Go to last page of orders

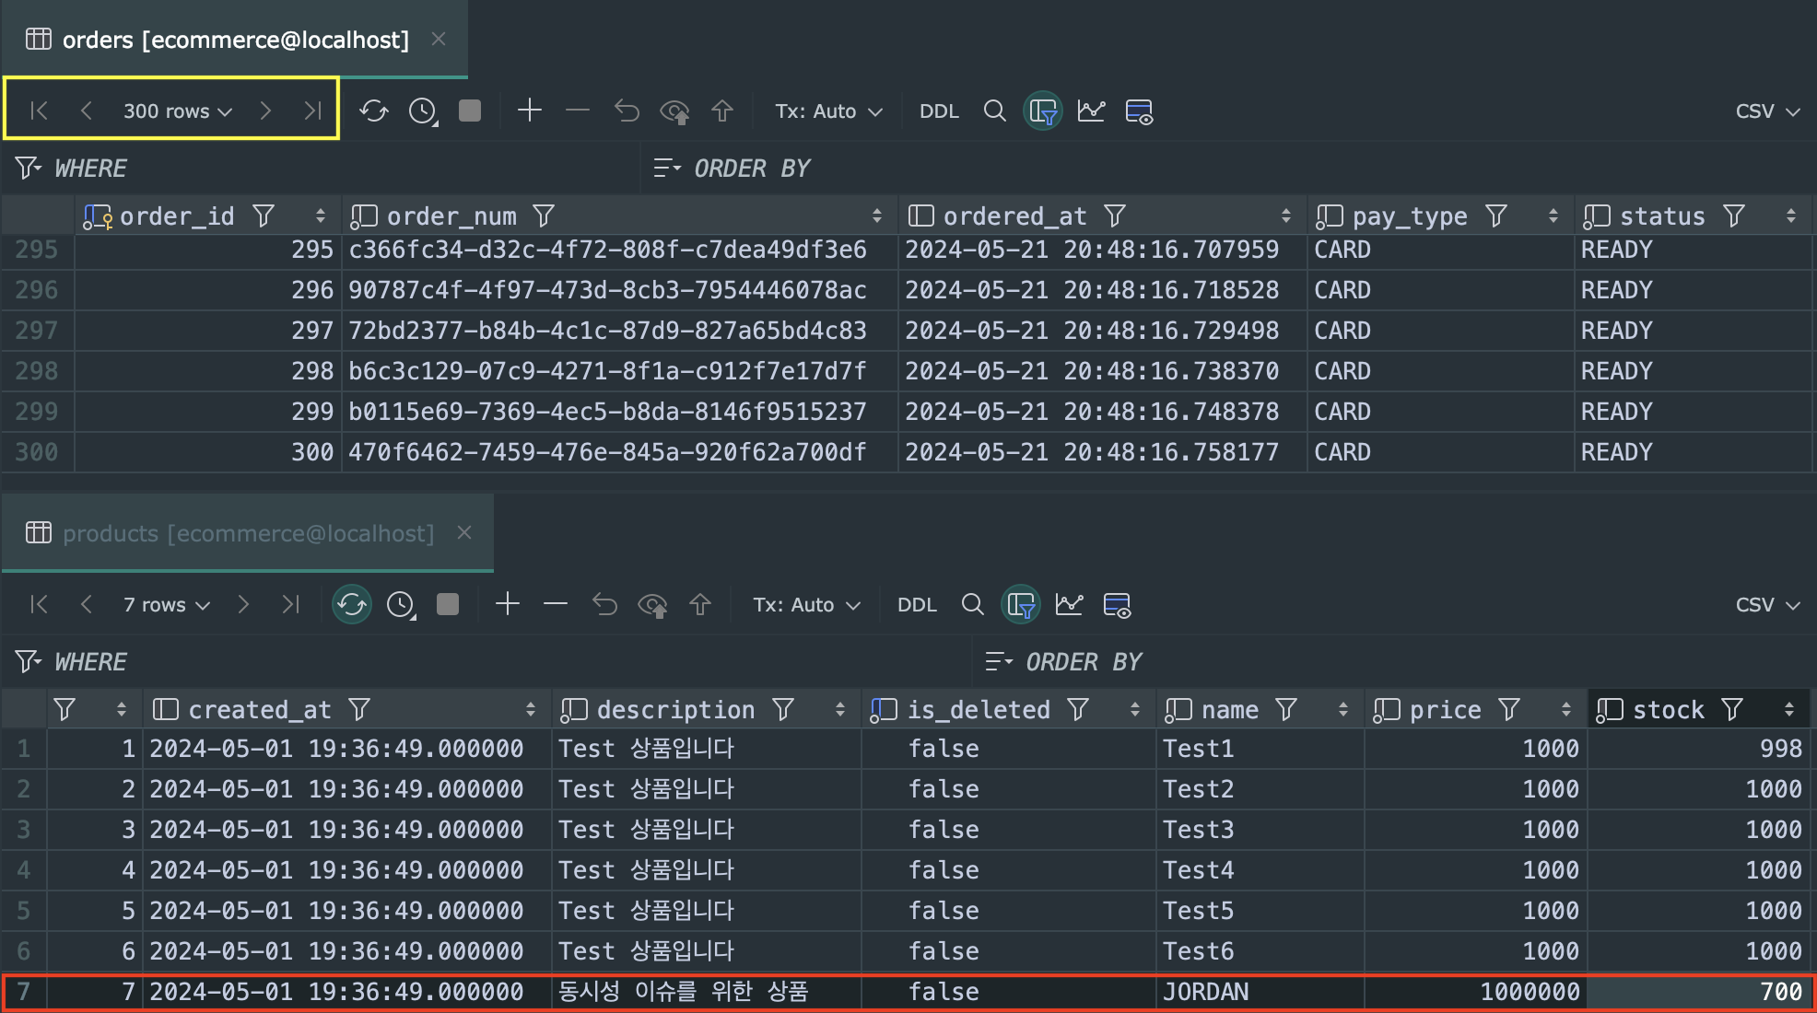click(x=312, y=111)
